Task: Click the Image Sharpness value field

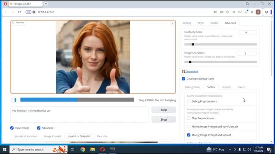Action: pyautogui.click(x=246, y=53)
